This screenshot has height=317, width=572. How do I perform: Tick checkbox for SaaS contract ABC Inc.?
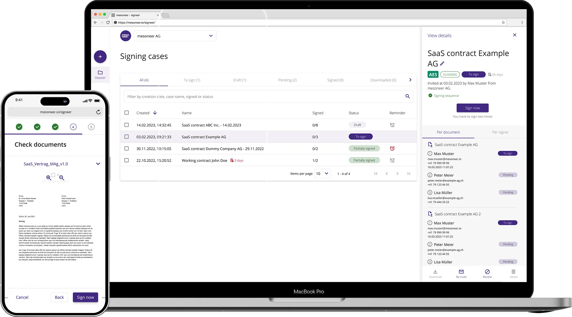coord(126,125)
